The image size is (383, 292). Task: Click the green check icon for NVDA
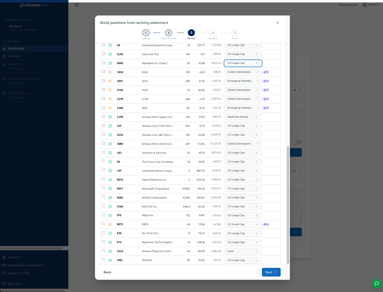tap(110, 198)
